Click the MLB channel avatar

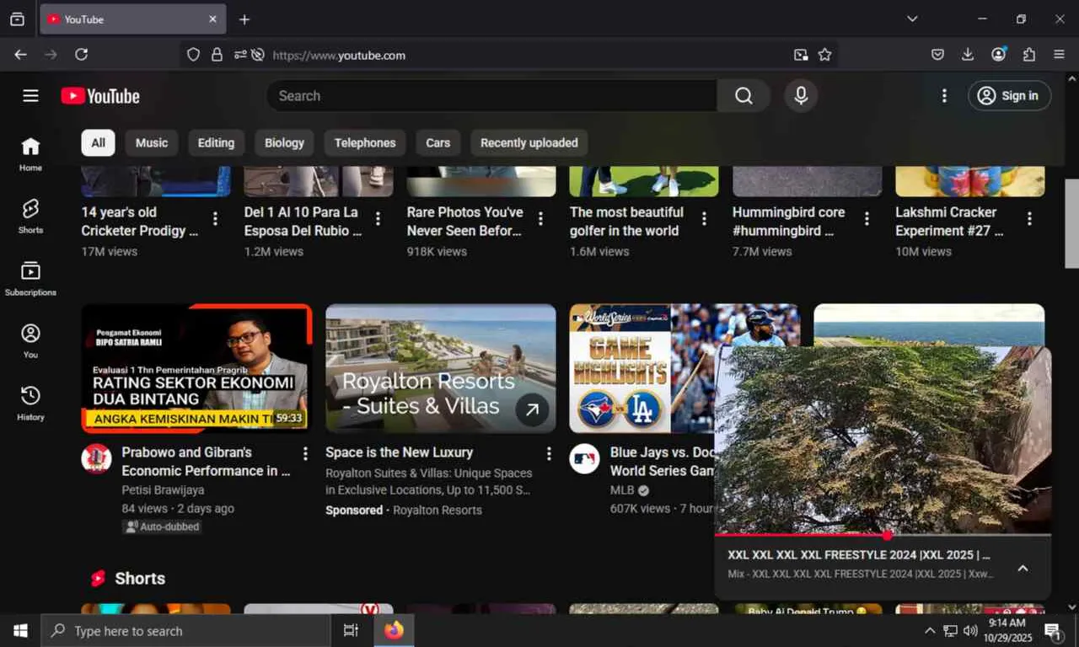tap(584, 459)
